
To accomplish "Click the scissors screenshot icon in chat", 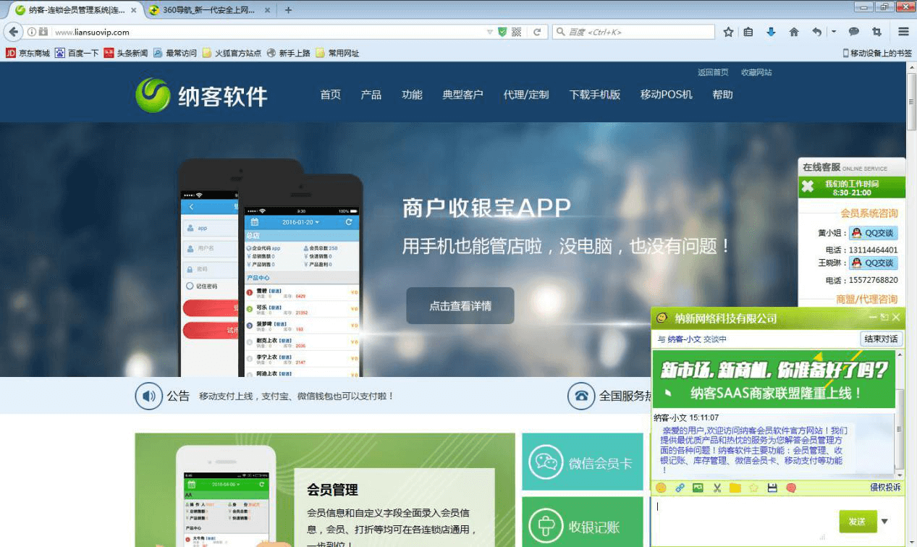I will click(x=717, y=488).
